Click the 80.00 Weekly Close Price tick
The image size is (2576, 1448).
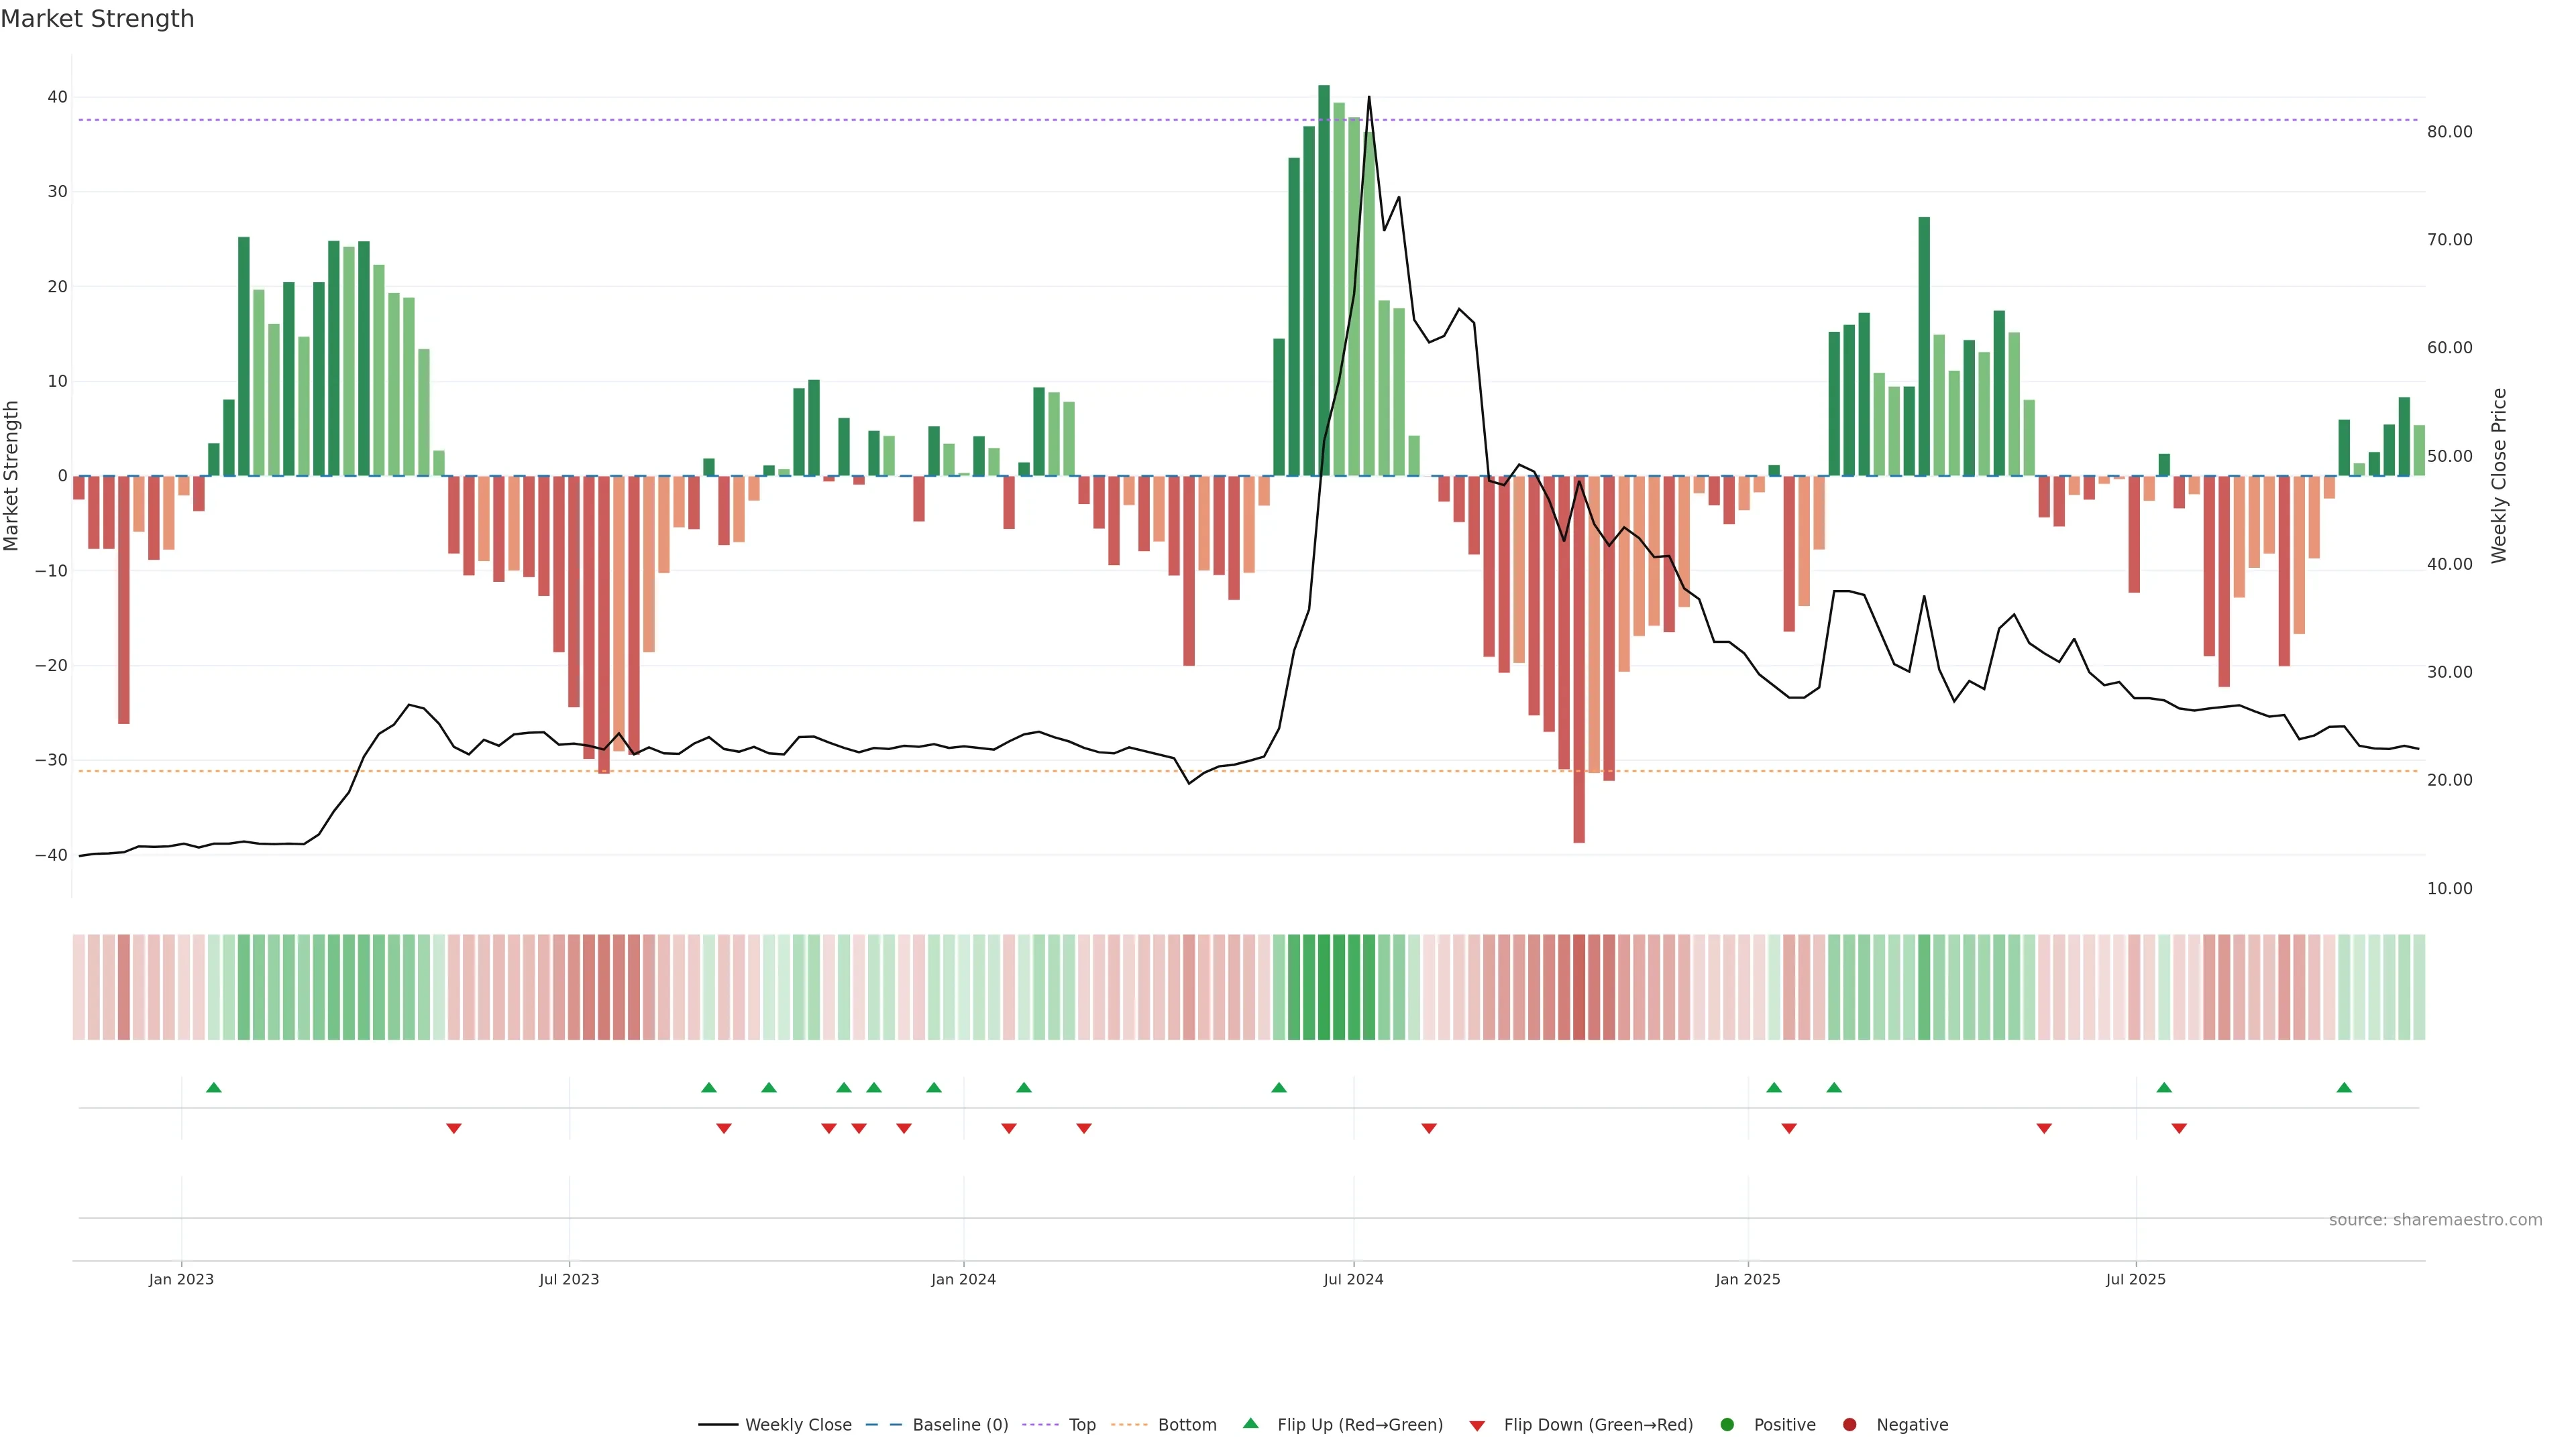pos(2449,132)
